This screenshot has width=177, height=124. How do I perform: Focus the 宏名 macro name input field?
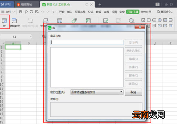coord(87,42)
